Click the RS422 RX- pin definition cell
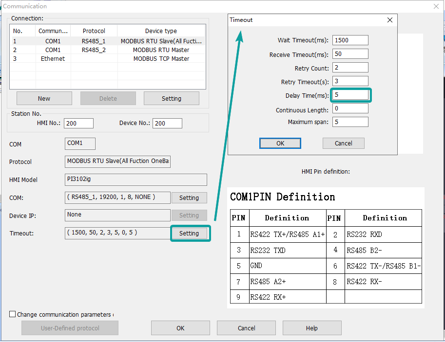The height and width of the screenshot is (342, 445). [383, 282]
